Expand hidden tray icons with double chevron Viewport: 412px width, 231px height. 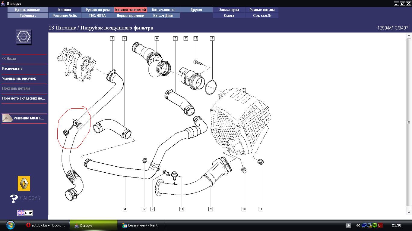[358, 225]
